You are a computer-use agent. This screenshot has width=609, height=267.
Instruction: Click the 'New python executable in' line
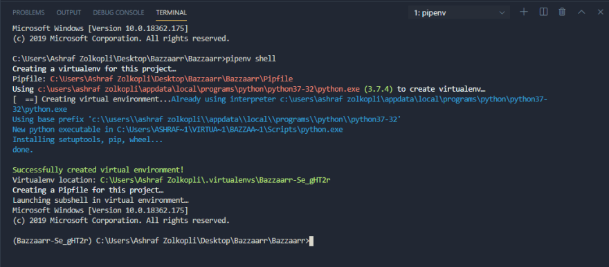tap(177, 130)
